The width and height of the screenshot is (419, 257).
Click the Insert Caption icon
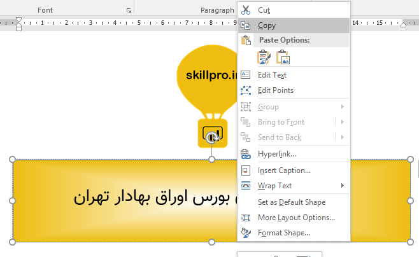pos(246,170)
